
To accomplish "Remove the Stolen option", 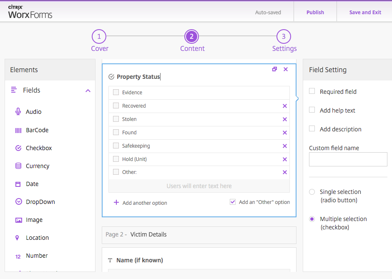I will [x=285, y=119].
